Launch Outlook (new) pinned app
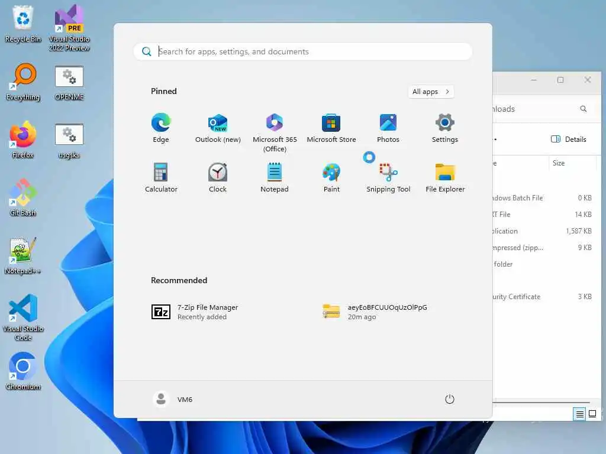 click(218, 128)
